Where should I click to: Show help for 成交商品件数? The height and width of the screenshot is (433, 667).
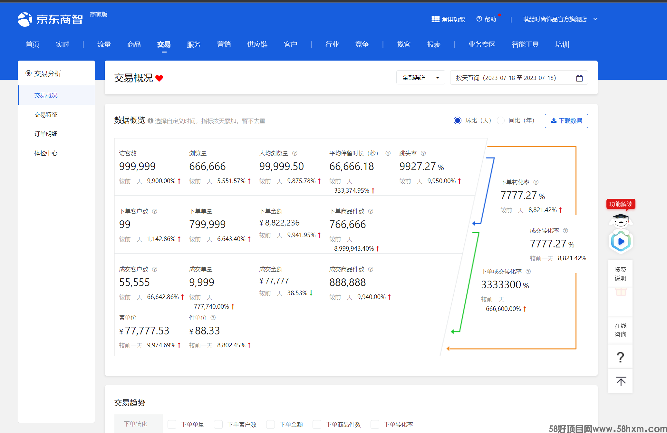pyautogui.click(x=371, y=269)
